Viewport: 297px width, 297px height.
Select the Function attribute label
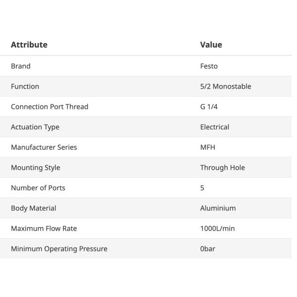(25, 86)
